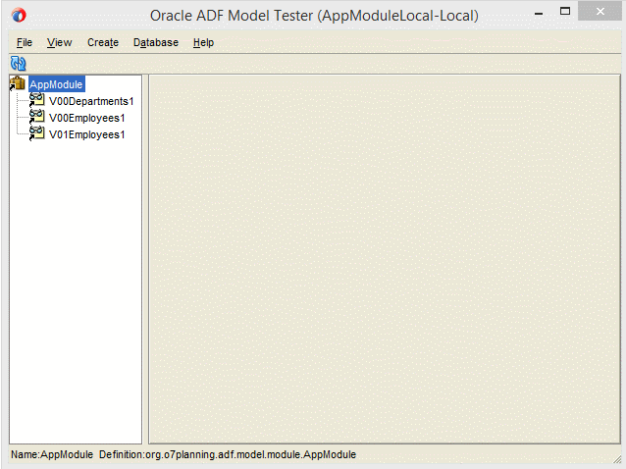Viewport: 626px width, 469px height.
Task: Click the Definition path in the status bar
Action: point(228,454)
